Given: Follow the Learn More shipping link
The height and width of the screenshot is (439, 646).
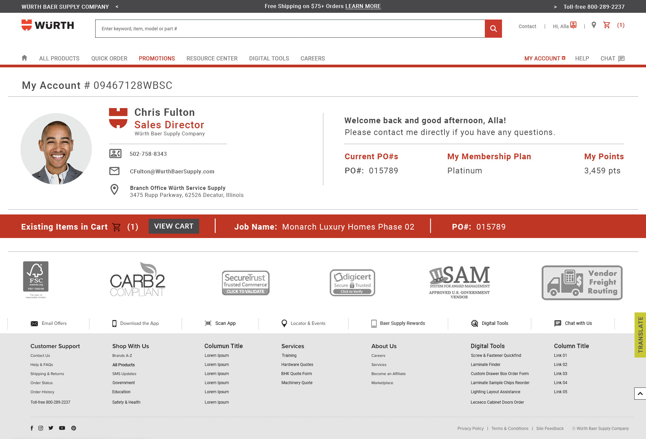Looking at the screenshot, I should pos(363,6).
